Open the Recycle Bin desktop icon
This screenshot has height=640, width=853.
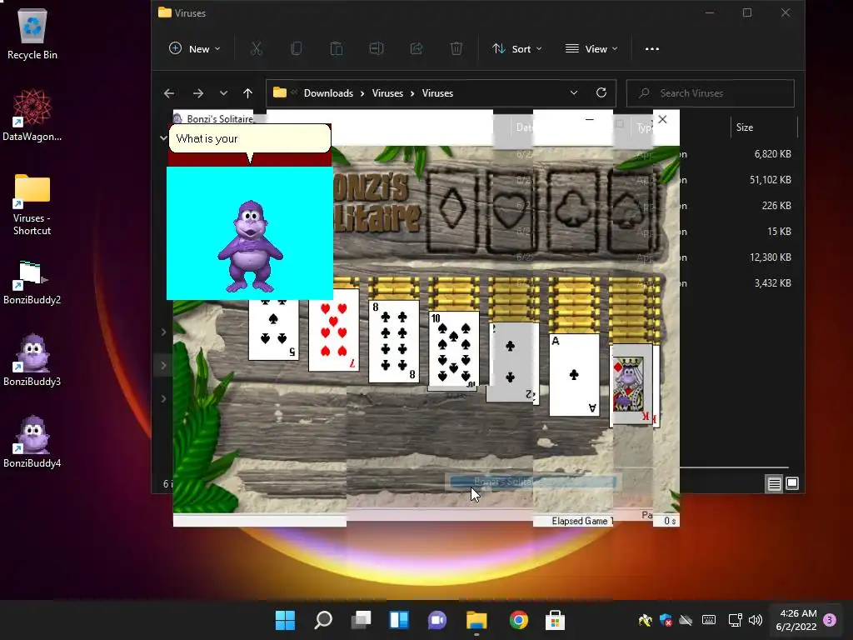(32, 33)
